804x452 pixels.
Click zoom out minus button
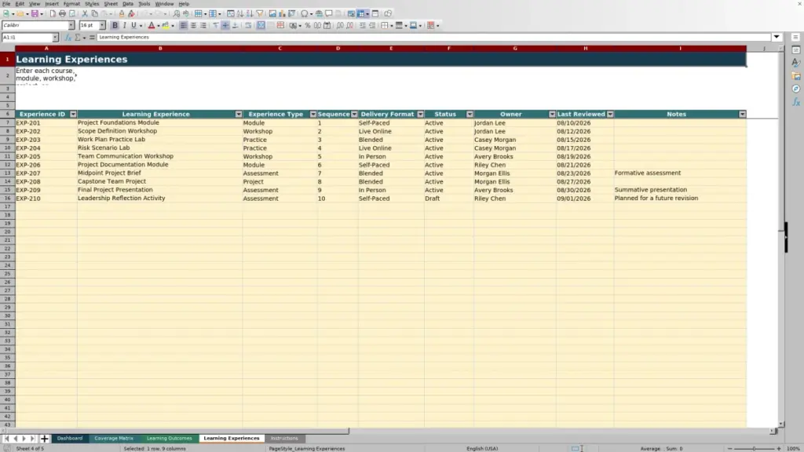click(729, 449)
